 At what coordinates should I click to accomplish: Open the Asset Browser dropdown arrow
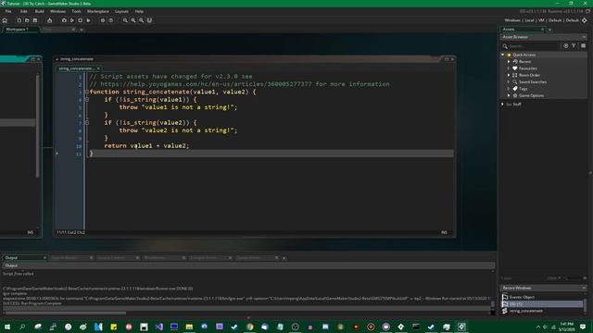[584, 37]
